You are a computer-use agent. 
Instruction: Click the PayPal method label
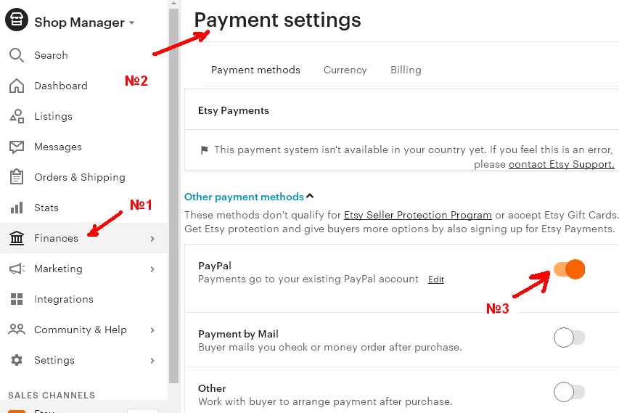pyautogui.click(x=215, y=266)
